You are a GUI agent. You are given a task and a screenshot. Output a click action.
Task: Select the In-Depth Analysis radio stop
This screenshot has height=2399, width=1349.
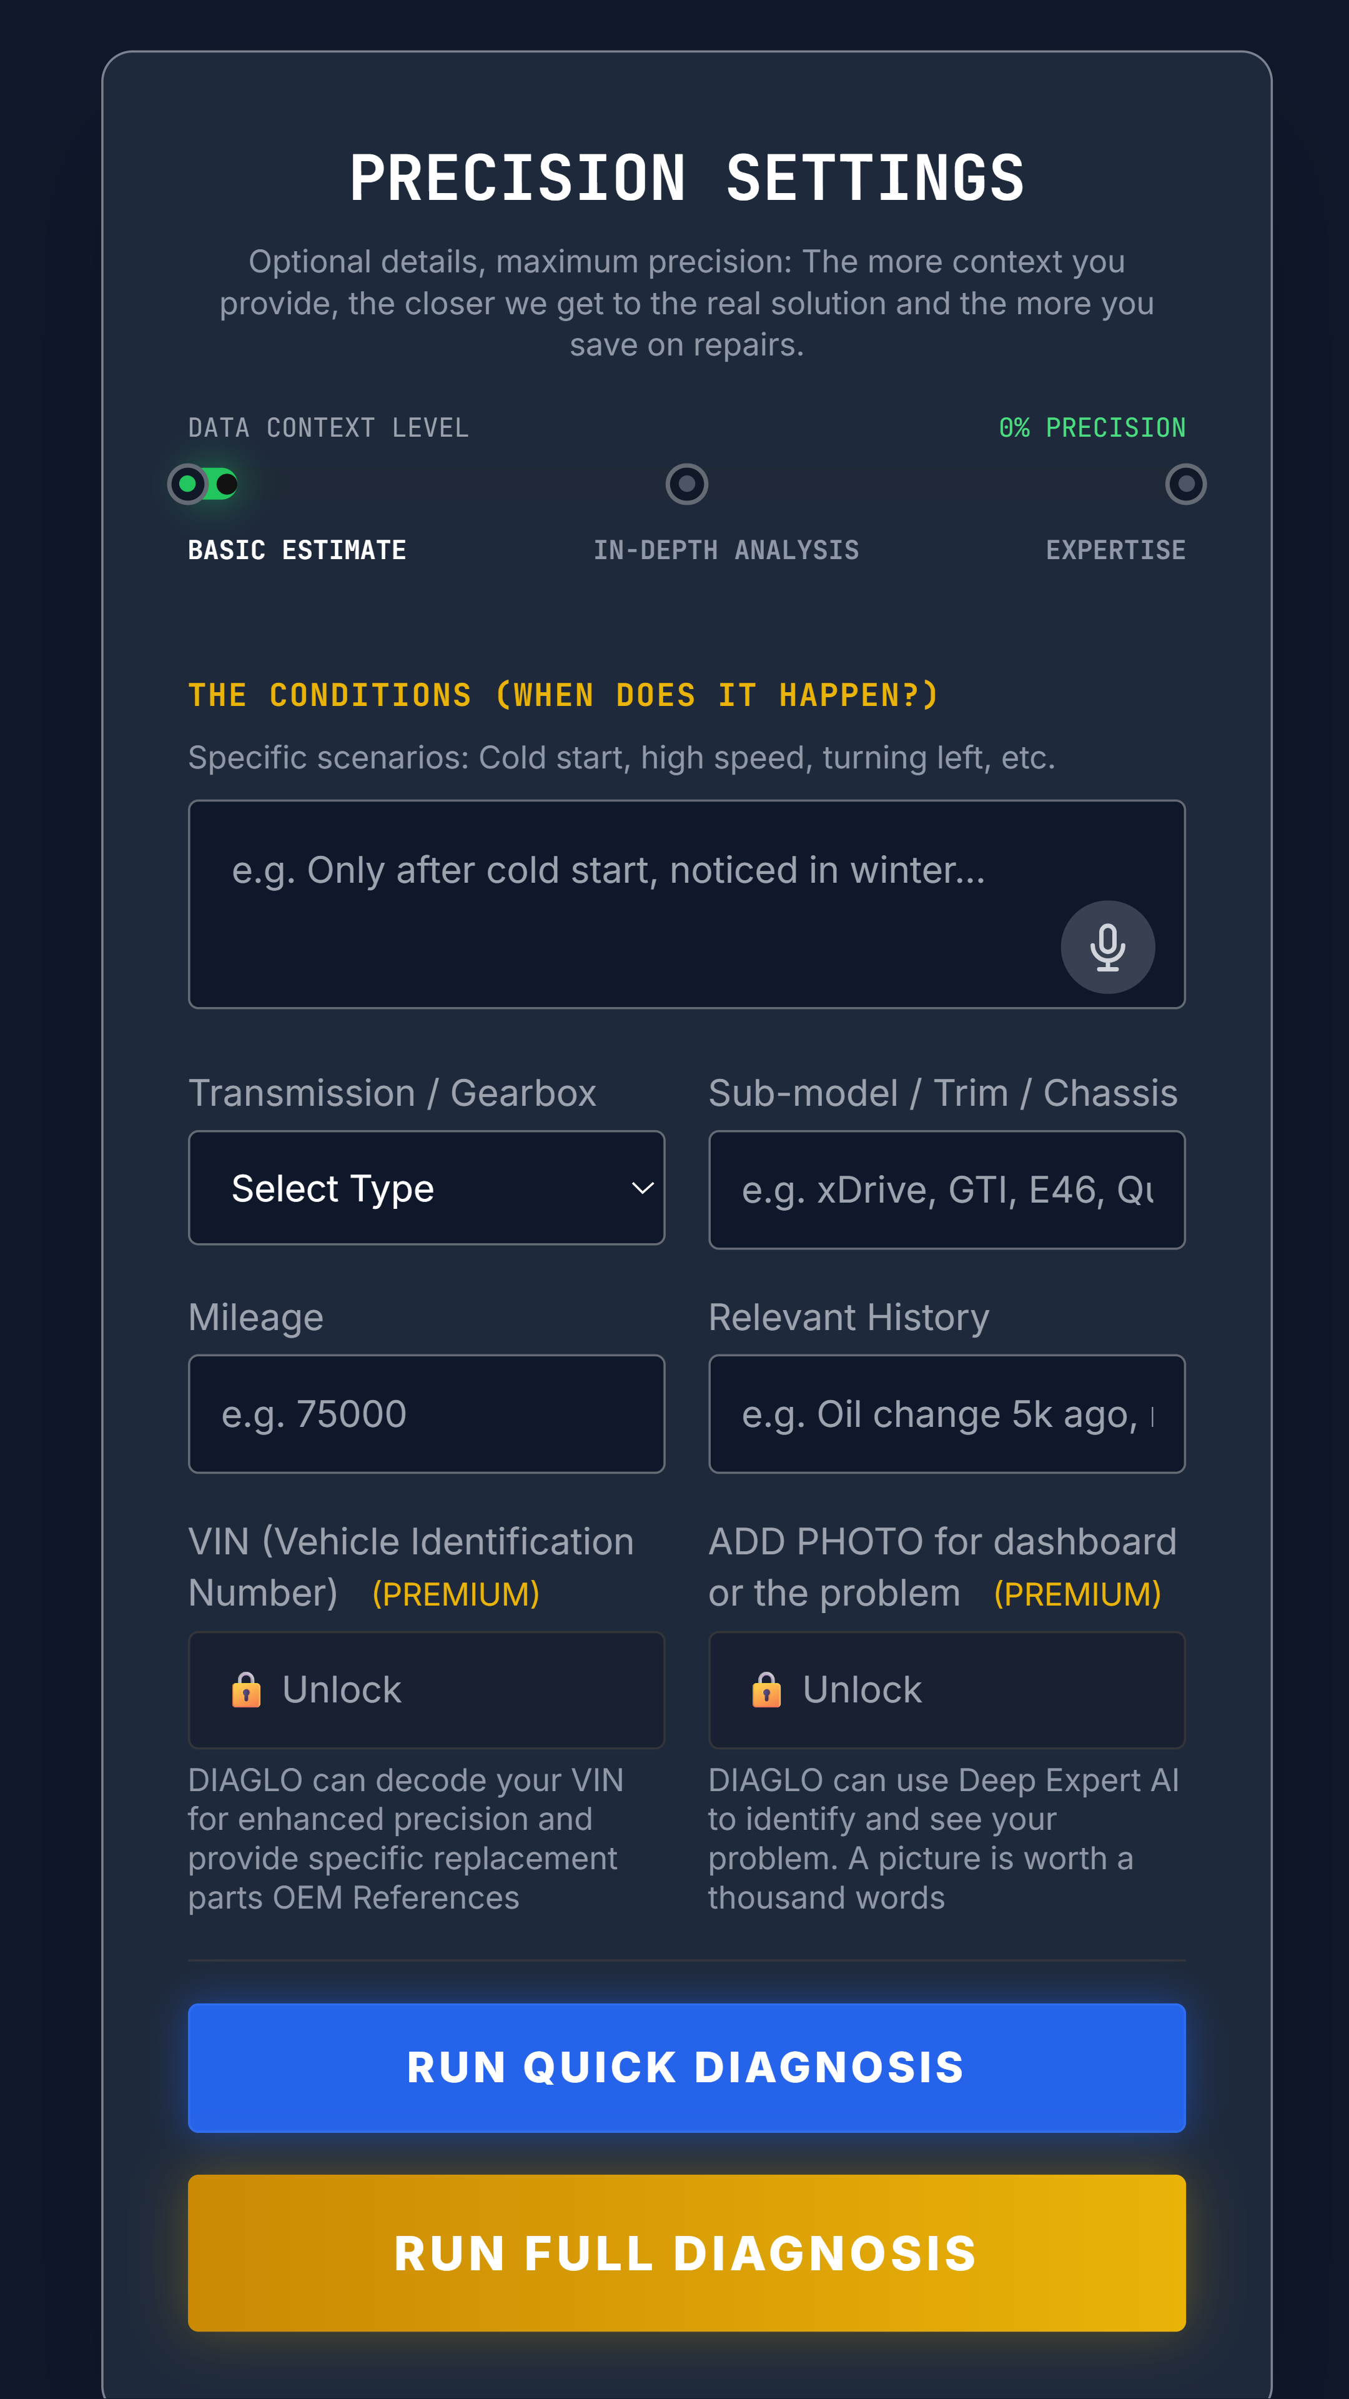(x=686, y=484)
